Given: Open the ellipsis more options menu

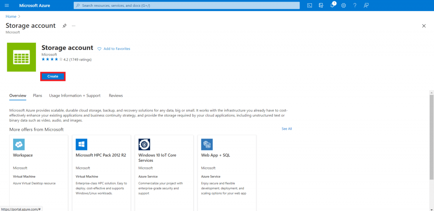Looking at the screenshot, I should tap(73, 26).
